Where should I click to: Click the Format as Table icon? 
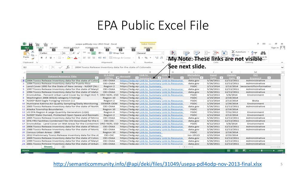pos(186,53)
